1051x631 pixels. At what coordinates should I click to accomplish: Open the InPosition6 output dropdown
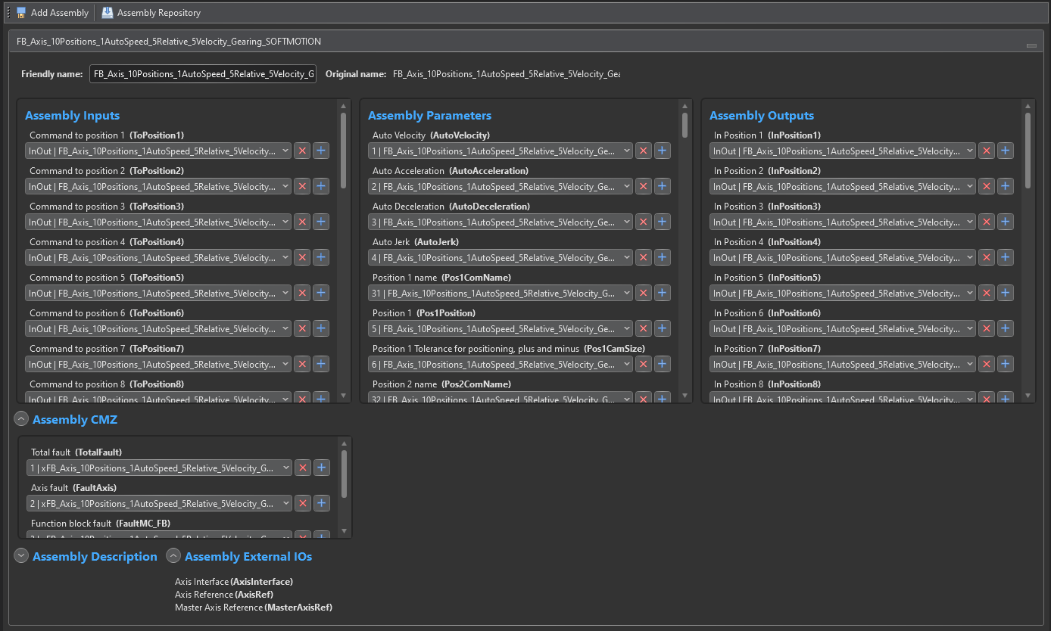843,328
